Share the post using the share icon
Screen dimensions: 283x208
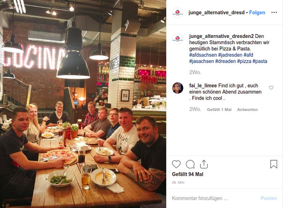pos(204,164)
